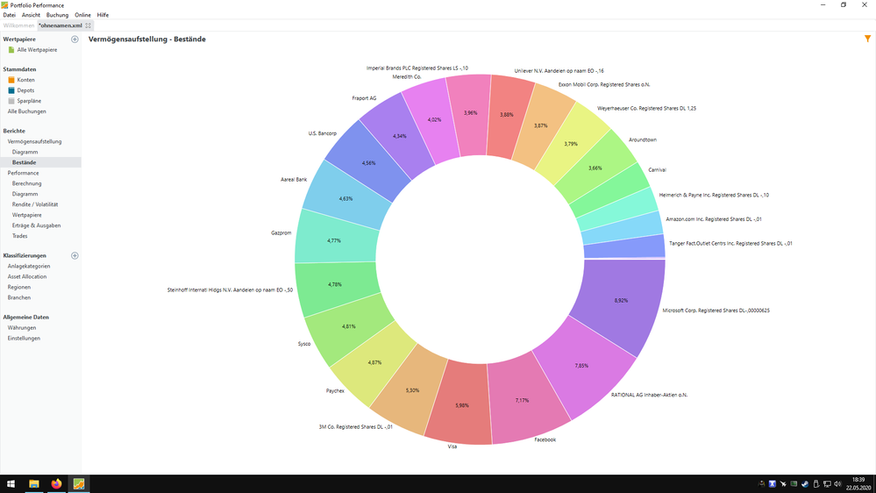Open Sparpläne via its gray icon
This screenshot has height=493, width=876.
pos(11,101)
